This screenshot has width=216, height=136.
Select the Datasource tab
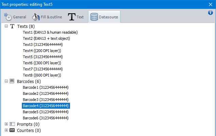click(104, 17)
